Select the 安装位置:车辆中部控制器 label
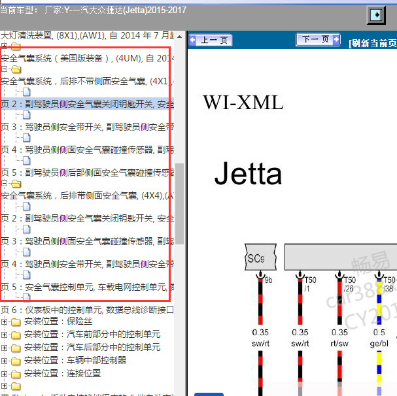 pos(75,360)
